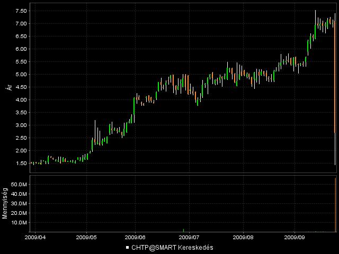This screenshot has width=339, height=254.
Task: Click the 3.00 price axis label
Action: 21,125
